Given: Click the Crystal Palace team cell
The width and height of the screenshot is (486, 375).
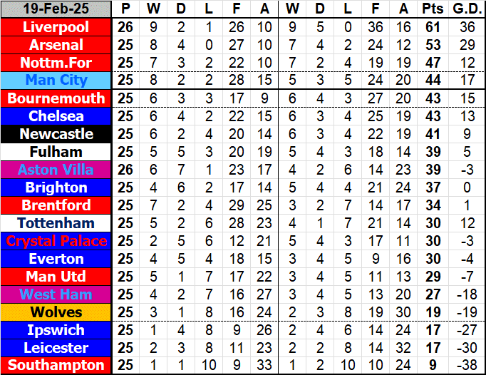Looking at the screenshot, I should pyautogui.click(x=56, y=241).
